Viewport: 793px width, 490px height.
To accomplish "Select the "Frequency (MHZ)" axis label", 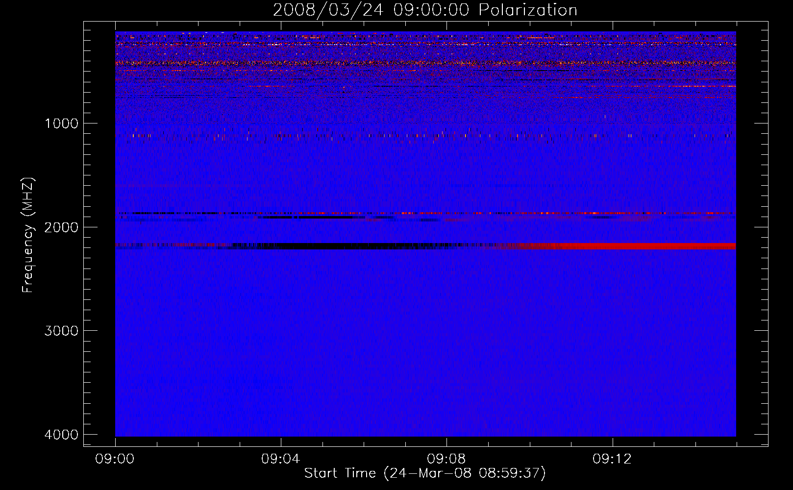I will tap(28, 235).
